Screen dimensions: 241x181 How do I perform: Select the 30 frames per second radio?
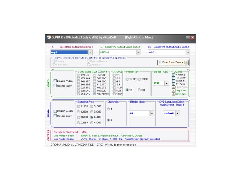pyautogui.click(x=139, y=90)
